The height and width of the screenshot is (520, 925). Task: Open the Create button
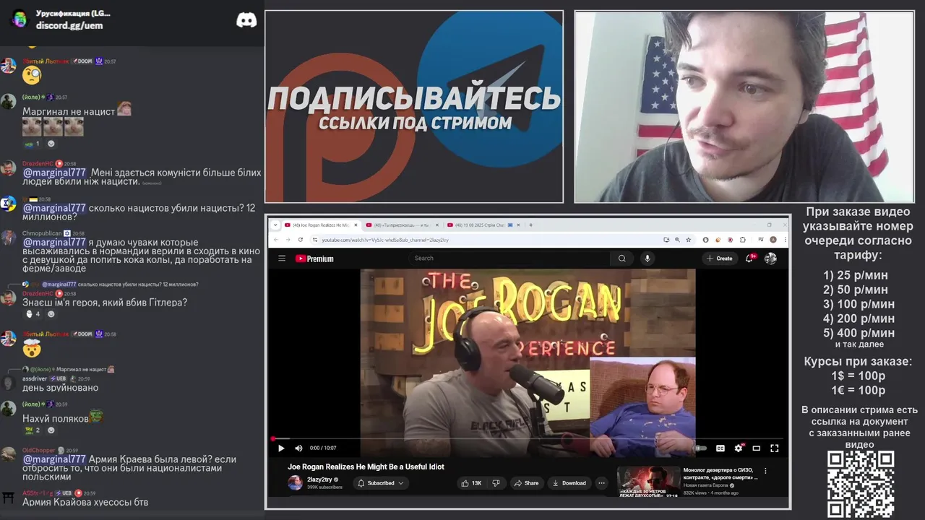click(720, 259)
